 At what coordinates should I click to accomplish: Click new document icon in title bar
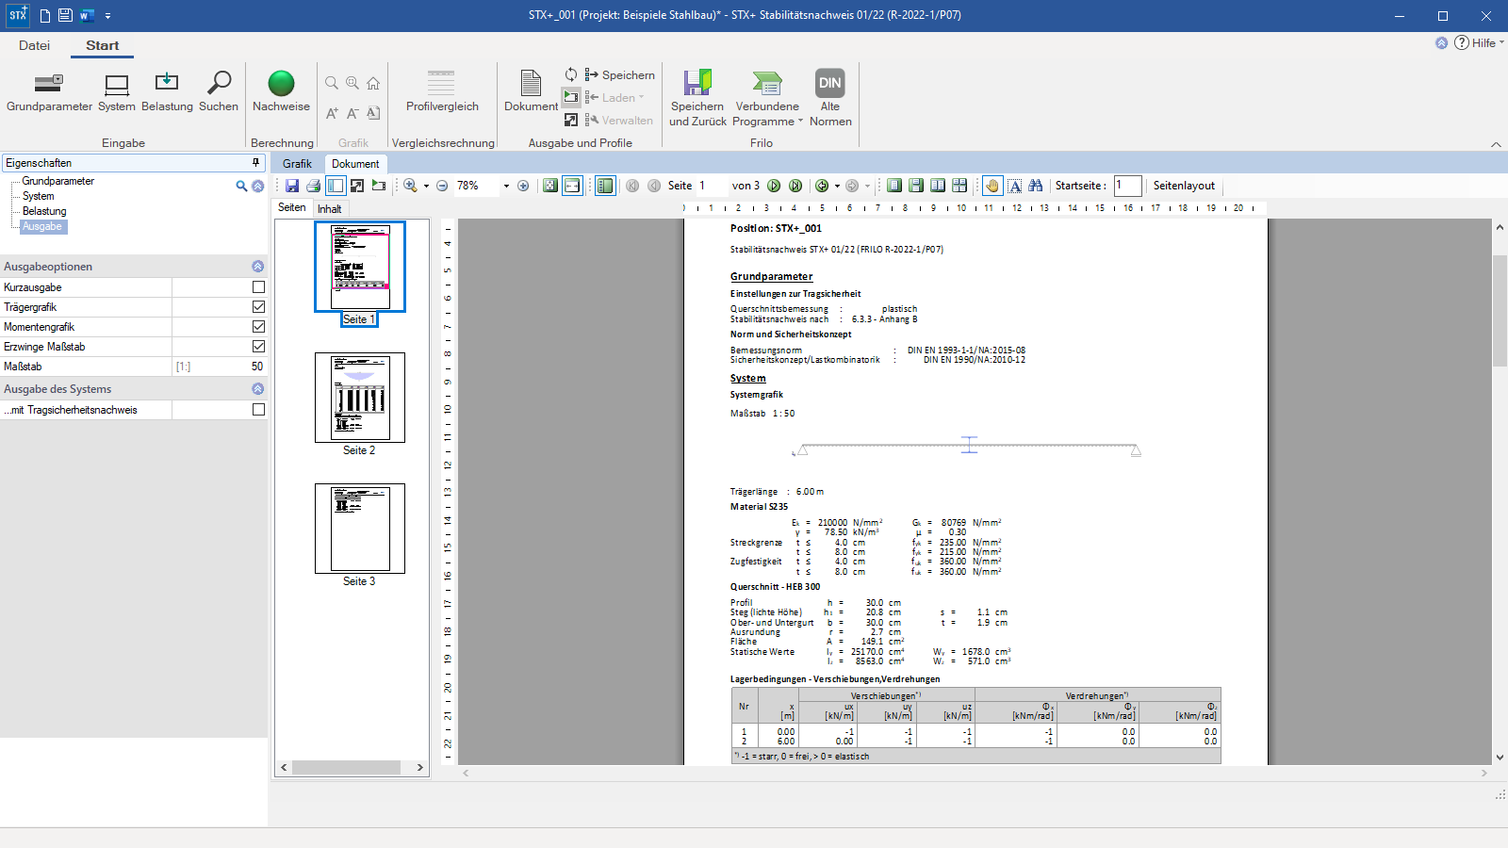tap(45, 16)
